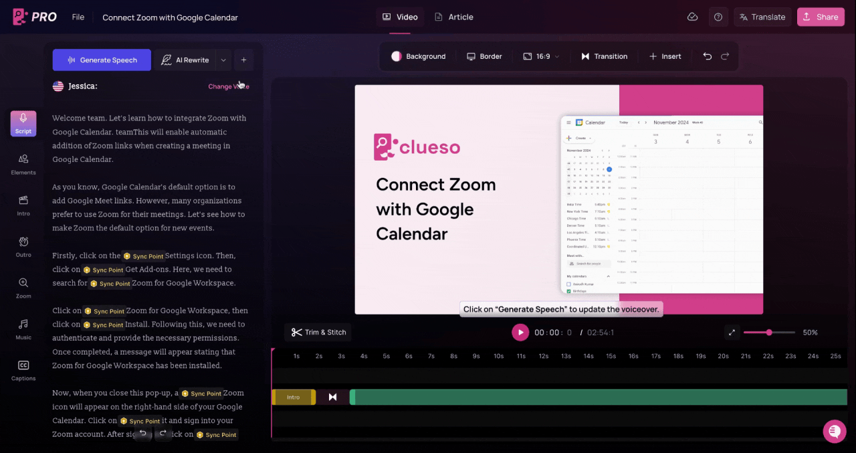Open the Zoom panel in sidebar
Image resolution: width=856 pixels, height=453 pixels.
coord(23,288)
